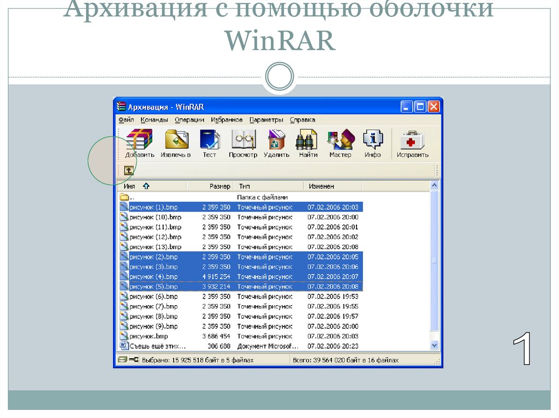
Task: Click date 07.02.2006 19:55
Action: pyautogui.click(x=333, y=306)
